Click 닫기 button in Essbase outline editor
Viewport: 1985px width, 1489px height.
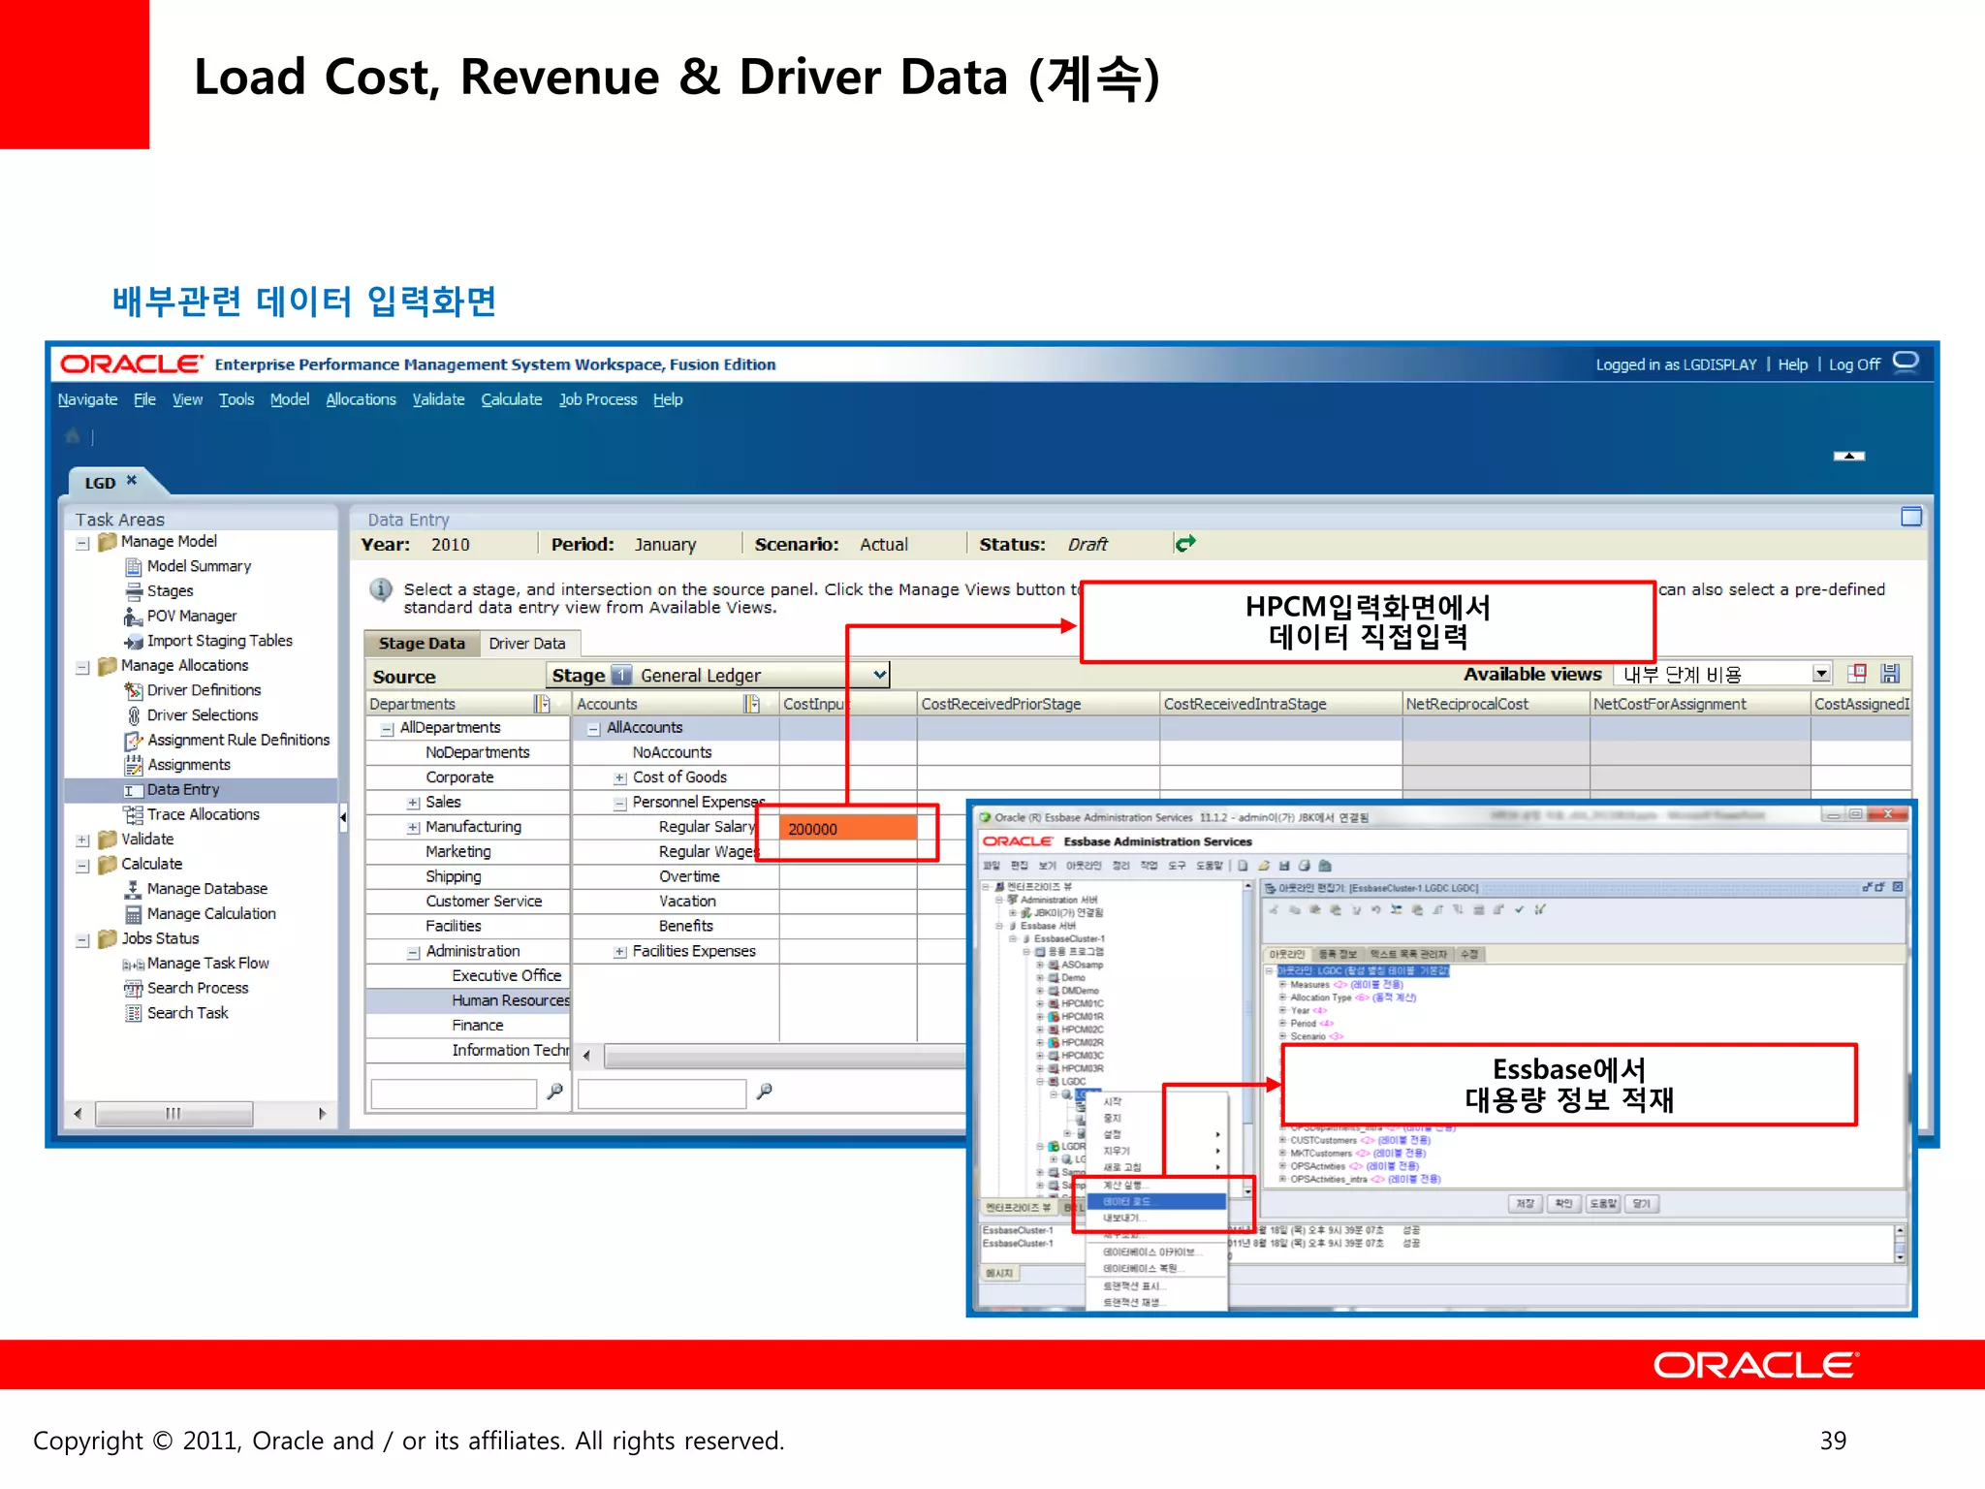1642,1204
